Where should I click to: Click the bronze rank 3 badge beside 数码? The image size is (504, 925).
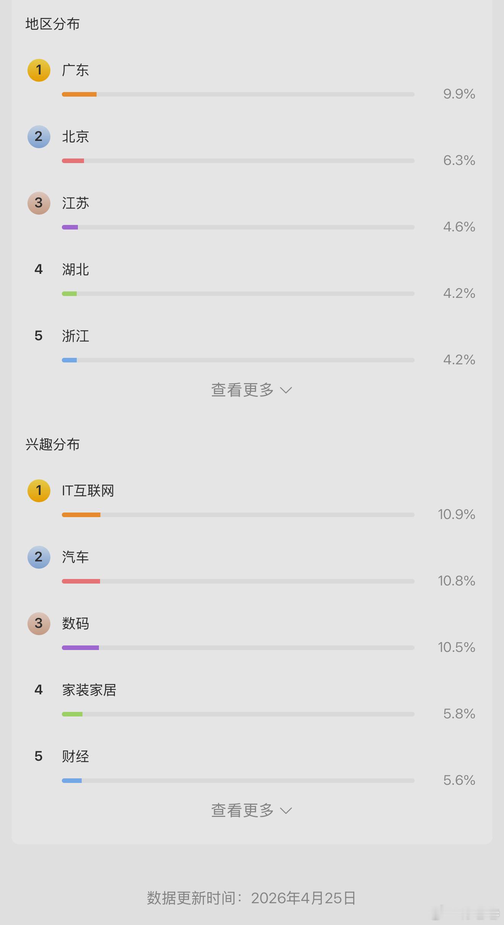(39, 624)
